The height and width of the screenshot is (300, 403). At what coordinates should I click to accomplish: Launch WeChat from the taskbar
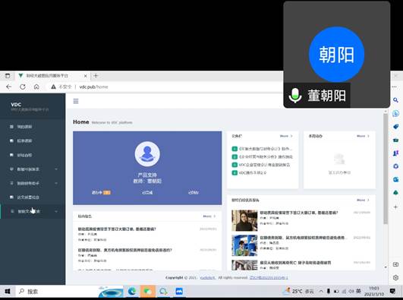pyautogui.click(x=147, y=291)
